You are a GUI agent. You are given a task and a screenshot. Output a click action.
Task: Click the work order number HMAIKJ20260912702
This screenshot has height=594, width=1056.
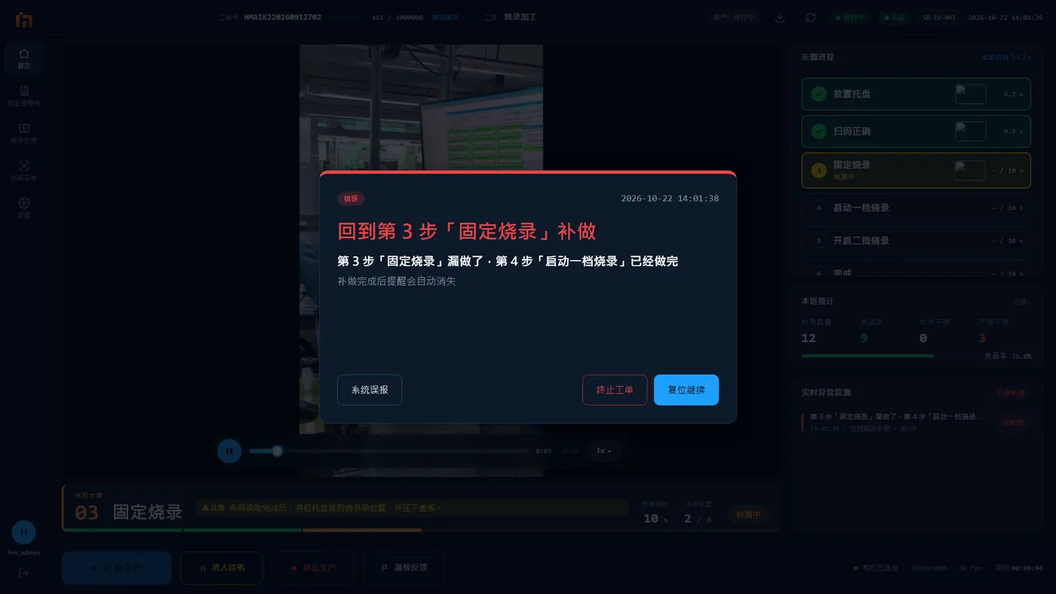tap(283, 17)
